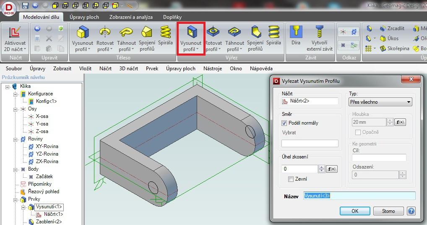
Task: Open the Nástroje menu
Action: tap(213, 69)
